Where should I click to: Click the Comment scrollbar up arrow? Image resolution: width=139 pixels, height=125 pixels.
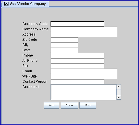click(x=119, y=87)
